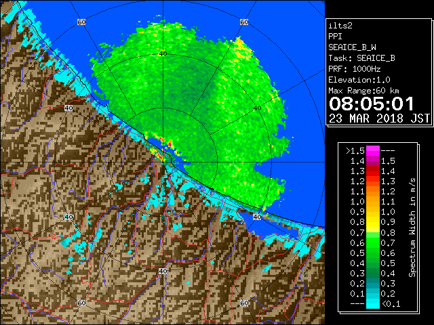Click the 40 km label on the southeast coastline
The height and width of the screenshot is (325, 434).
point(258,217)
